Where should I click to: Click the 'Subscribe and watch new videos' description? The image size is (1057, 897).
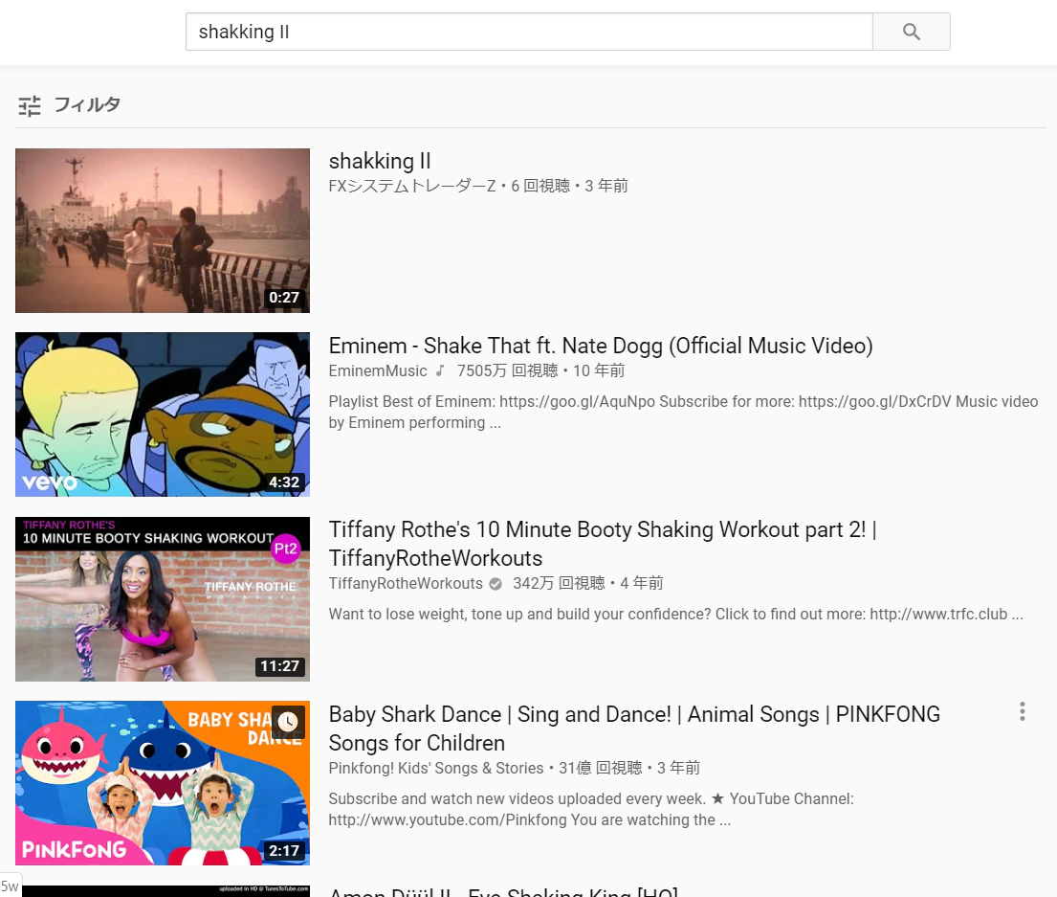click(591, 809)
